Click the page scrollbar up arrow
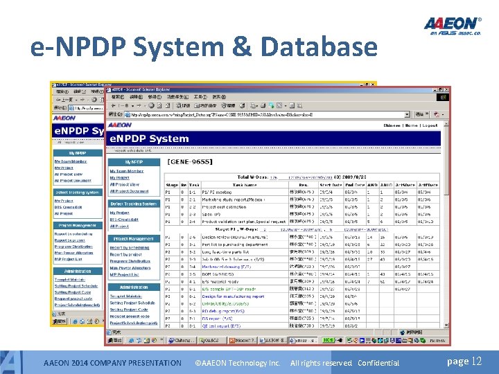 coord(446,124)
